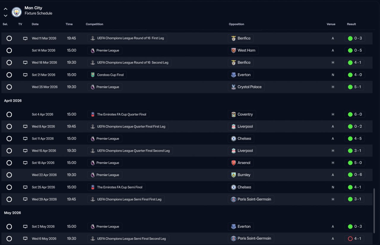Image resolution: width=380 pixels, height=245 pixels.
Task: View the 4 - 5 Chelsea result
Action: pos(355,139)
